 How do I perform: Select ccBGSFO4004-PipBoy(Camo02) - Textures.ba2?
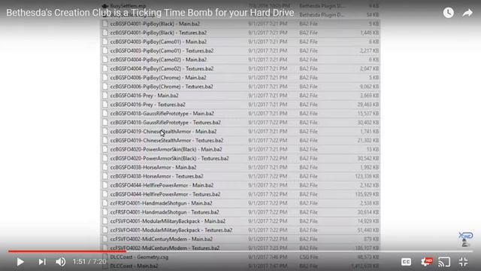click(162, 69)
